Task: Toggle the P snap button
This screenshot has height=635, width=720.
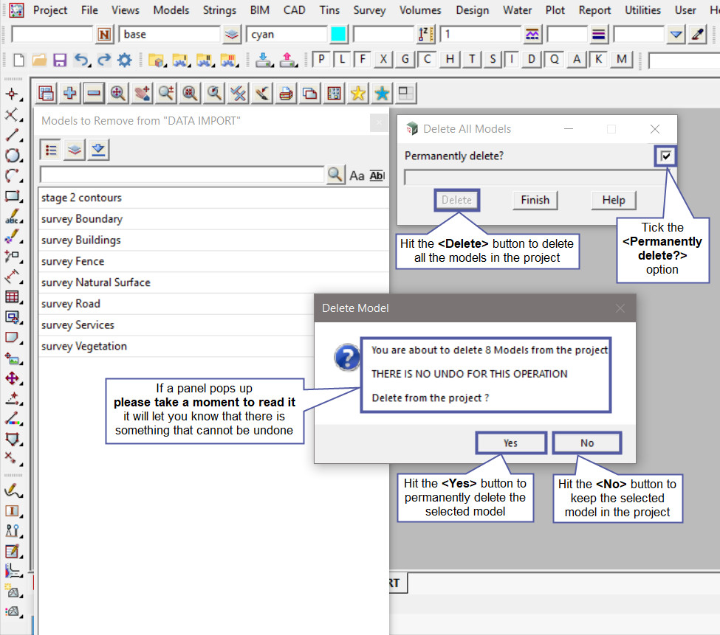Action: pos(322,59)
